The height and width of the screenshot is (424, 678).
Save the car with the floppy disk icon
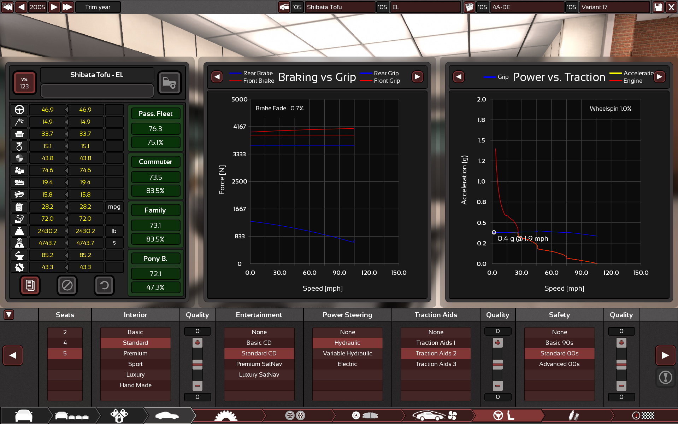tap(658, 7)
